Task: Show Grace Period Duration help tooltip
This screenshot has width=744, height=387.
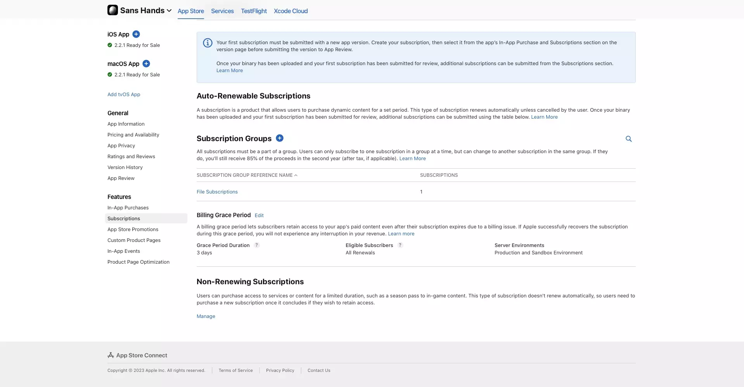Action: point(256,245)
